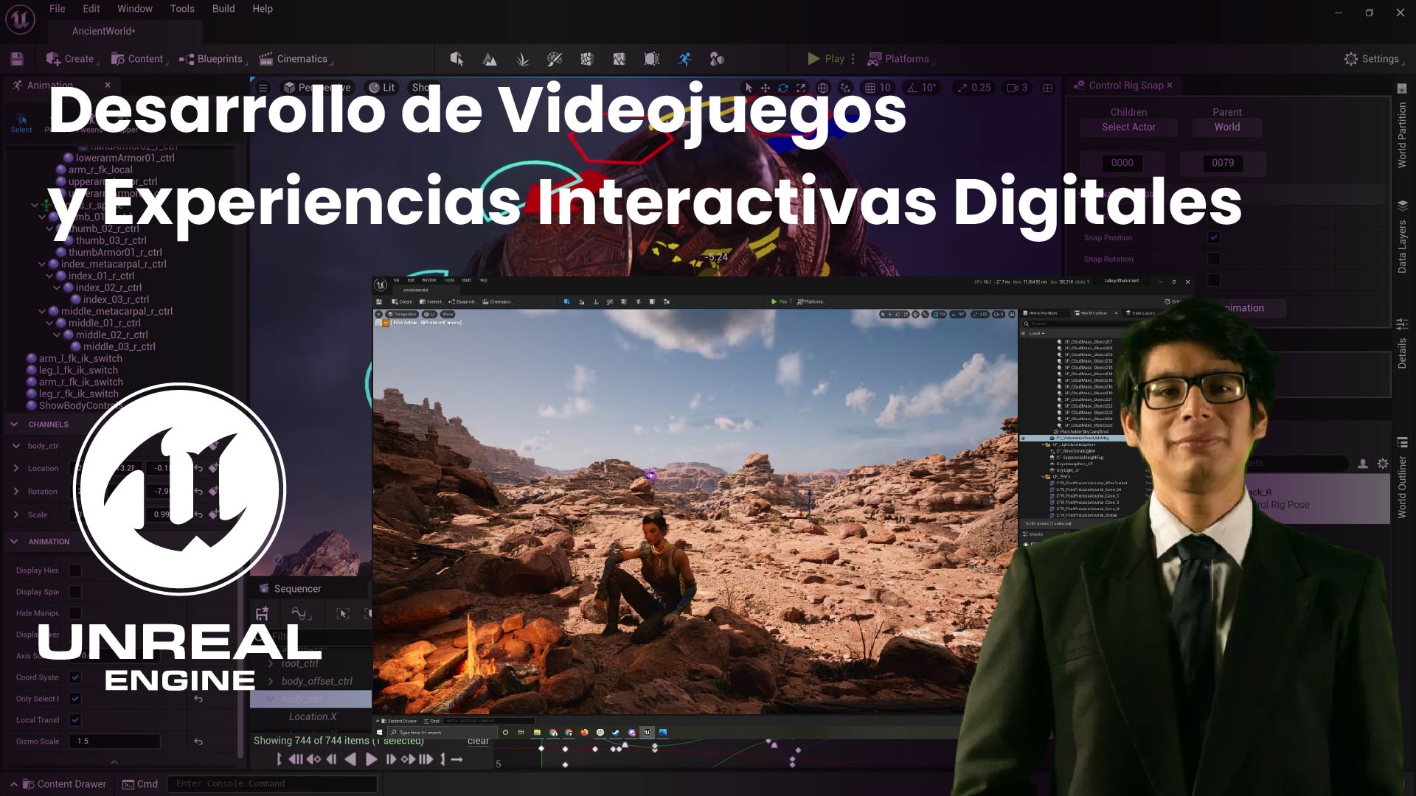The height and width of the screenshot is (796, 1416).
Task: Click the Select Actor button
Action: [x=1128, y=128]
